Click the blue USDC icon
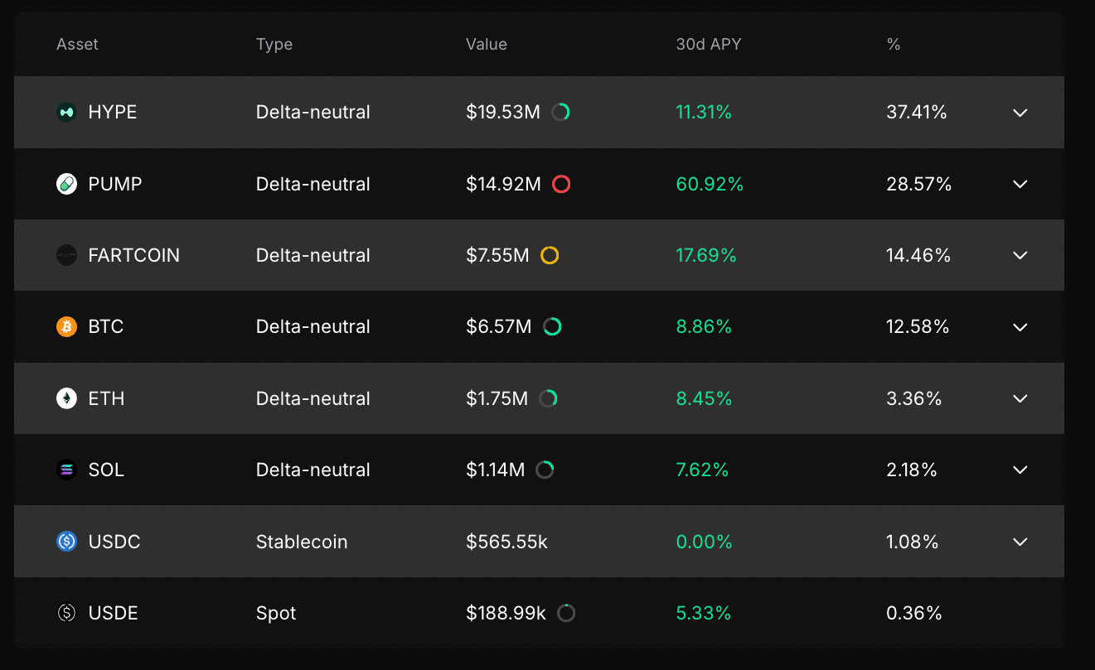The image size is (1095, 670). tap(66, 542)
